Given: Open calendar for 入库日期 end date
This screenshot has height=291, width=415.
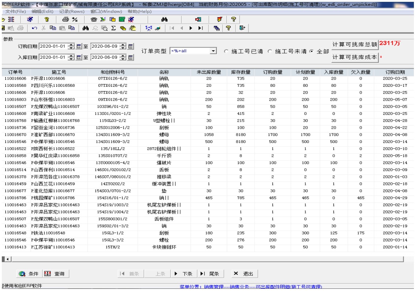Looking at the screenshot, I should (131, 57).
